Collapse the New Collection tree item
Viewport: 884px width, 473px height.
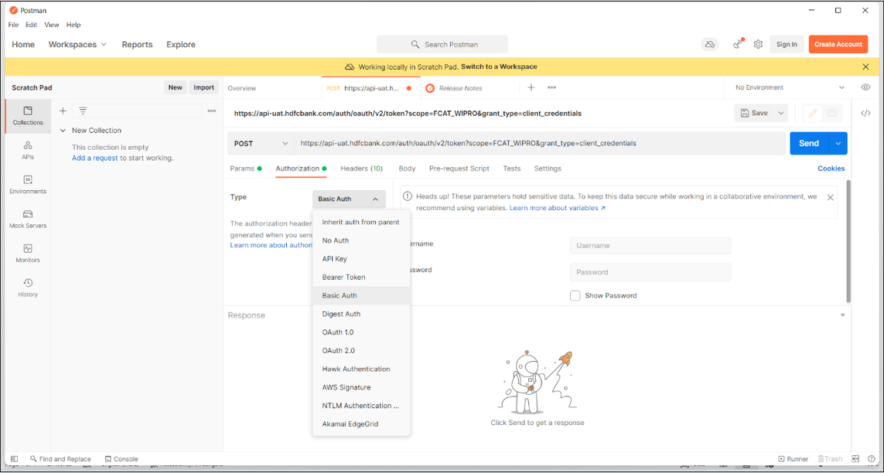[63, 131]
